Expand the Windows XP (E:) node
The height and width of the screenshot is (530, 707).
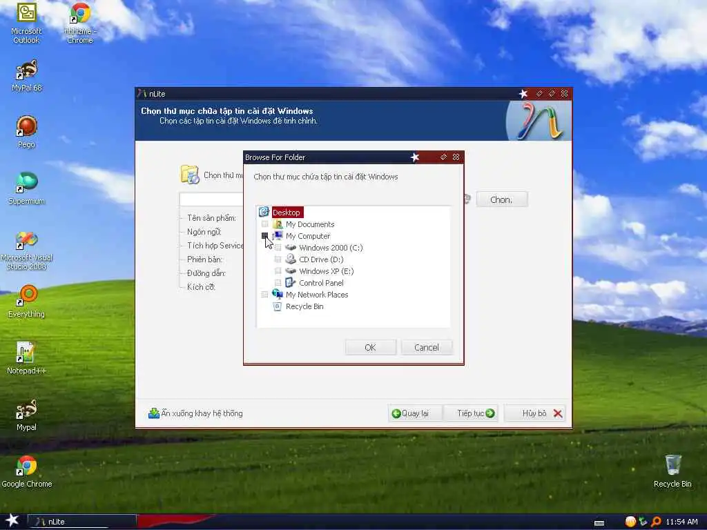coord(278,271)
